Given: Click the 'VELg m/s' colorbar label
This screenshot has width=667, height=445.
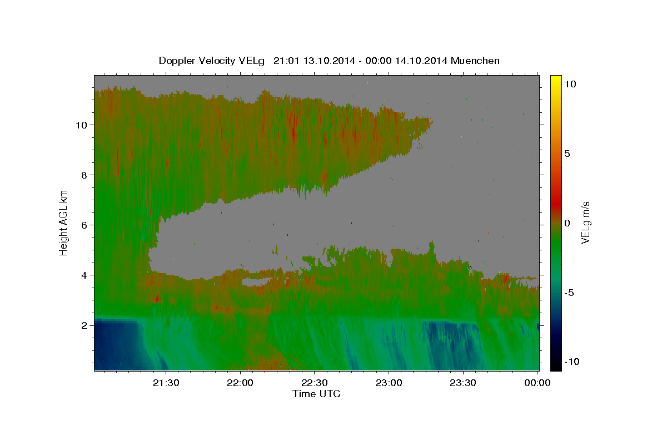Looking at the screenshot, I should pos(585,222).
